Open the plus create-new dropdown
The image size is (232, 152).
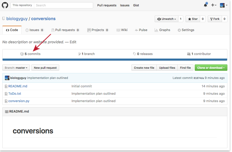coord(214,5)
